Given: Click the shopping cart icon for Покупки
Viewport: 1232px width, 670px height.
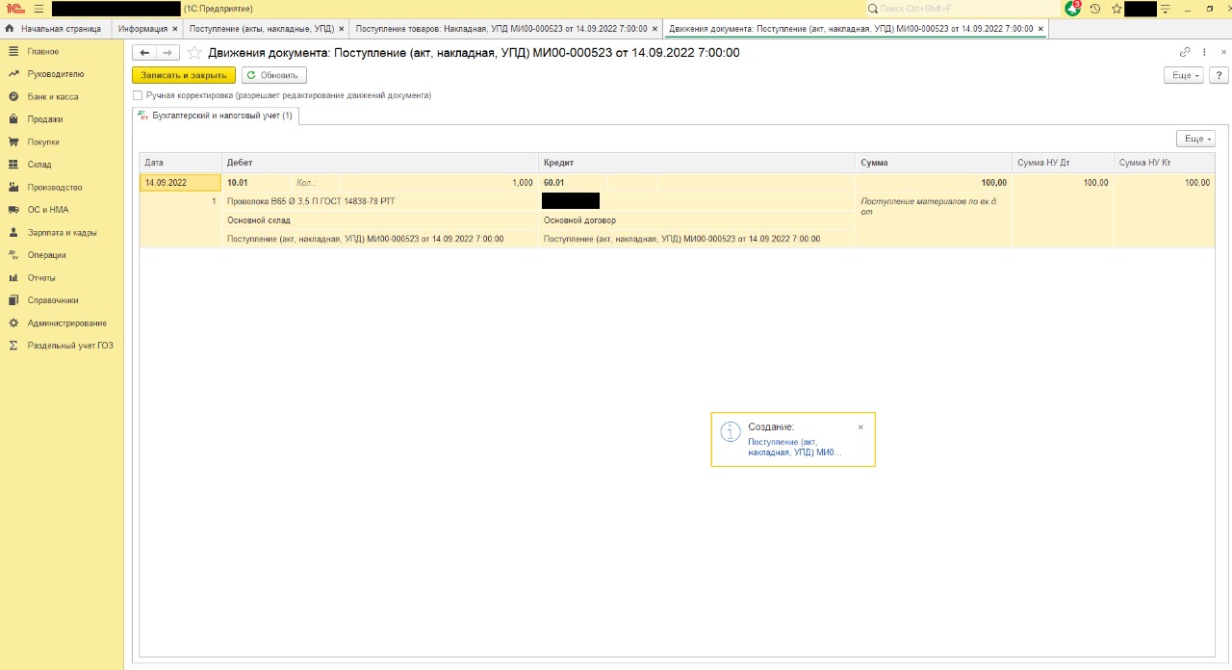Looking at the screenshot, I should point(13,142).
